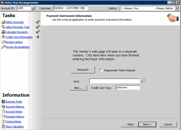Click the Credit Card Information icon
The width and height of the screenshot is (181, 130).
coord(3,37)
